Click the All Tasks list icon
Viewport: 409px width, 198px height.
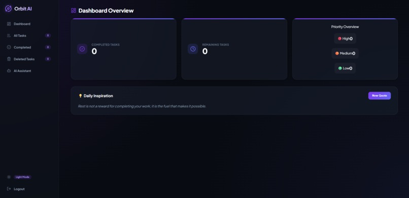coord(9,35)
